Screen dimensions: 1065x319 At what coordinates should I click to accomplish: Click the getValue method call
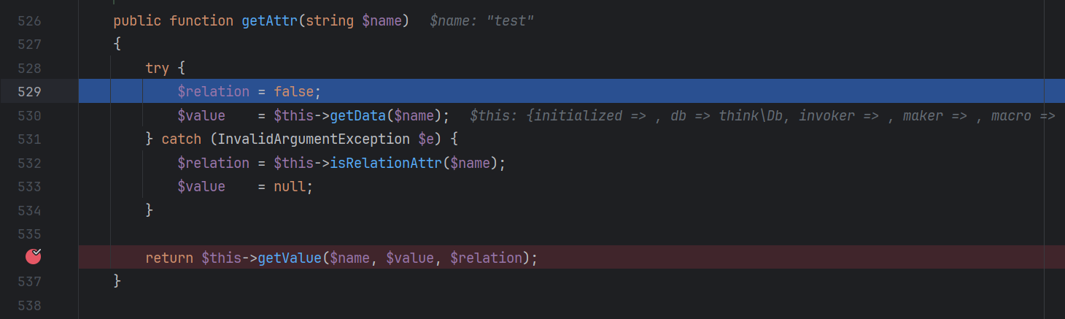pos(290,258)
